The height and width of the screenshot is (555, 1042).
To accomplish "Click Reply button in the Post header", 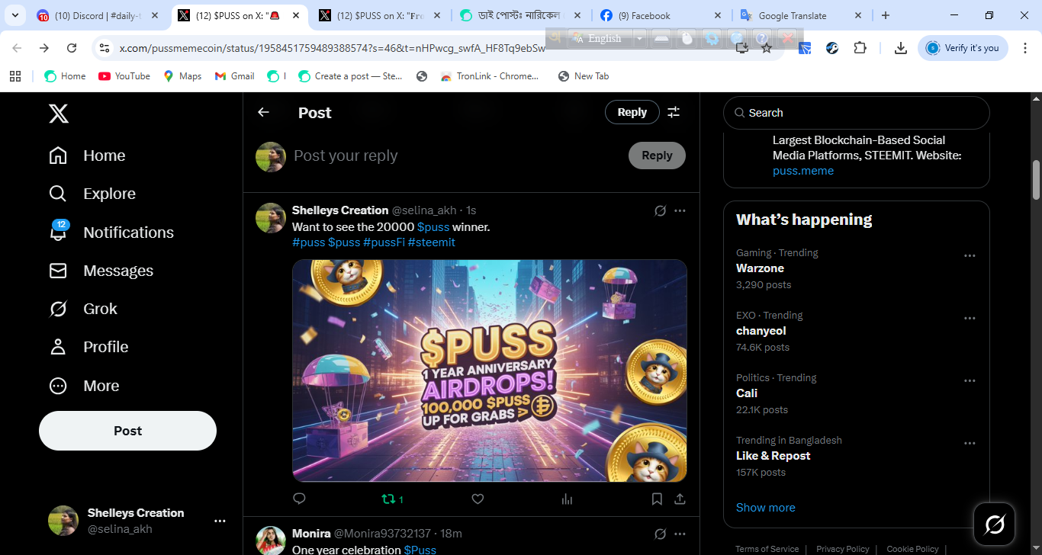I will (632, 112).
